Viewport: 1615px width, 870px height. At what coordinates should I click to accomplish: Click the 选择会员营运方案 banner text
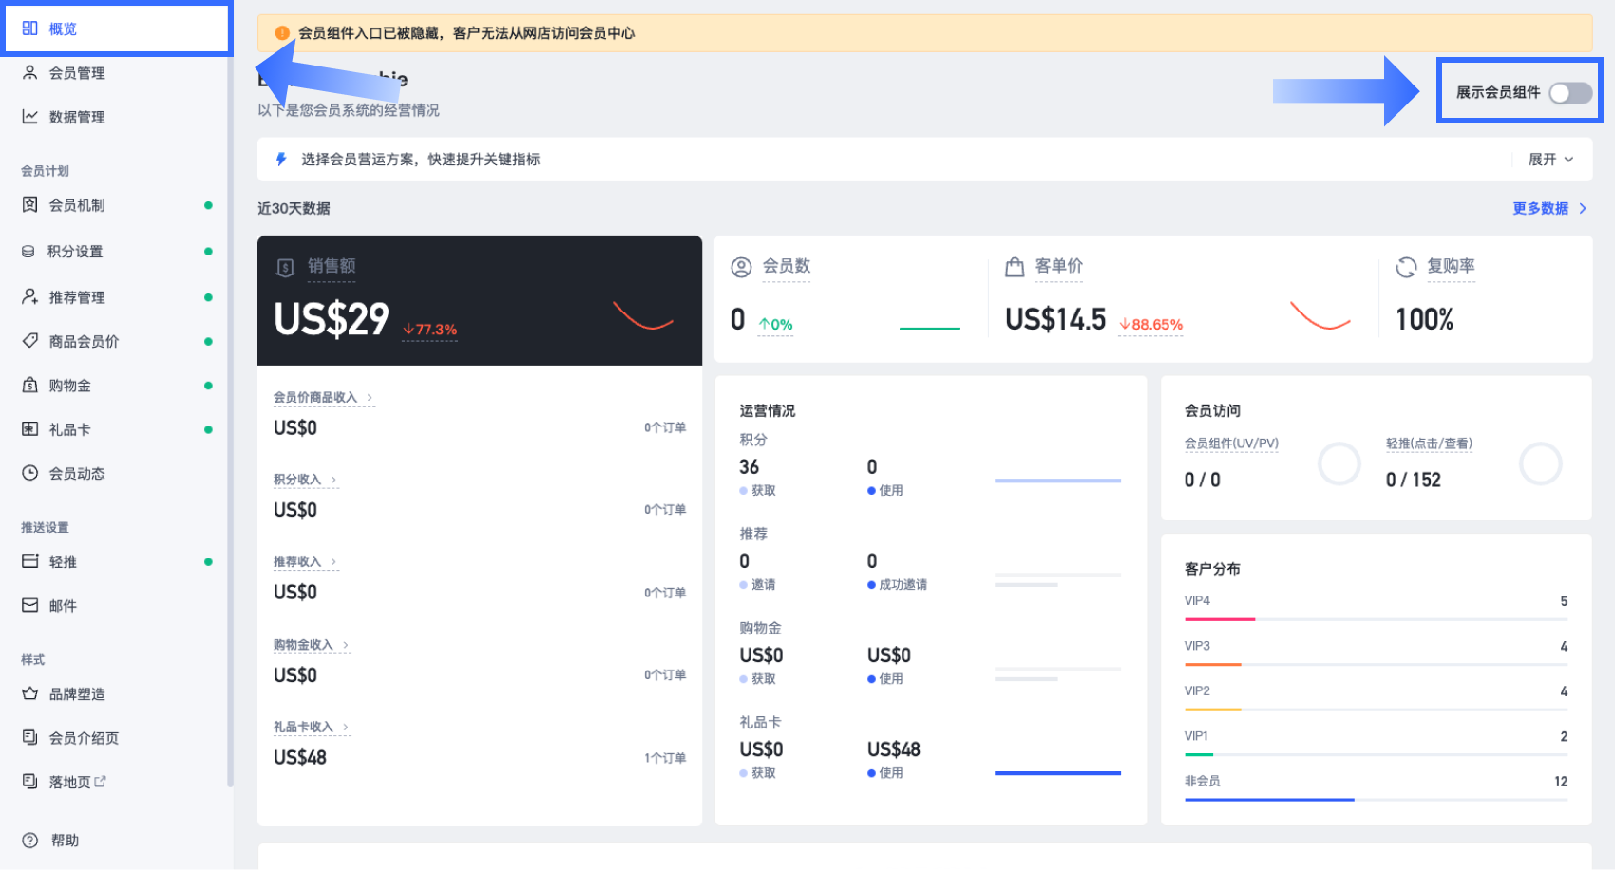(420, 160)
